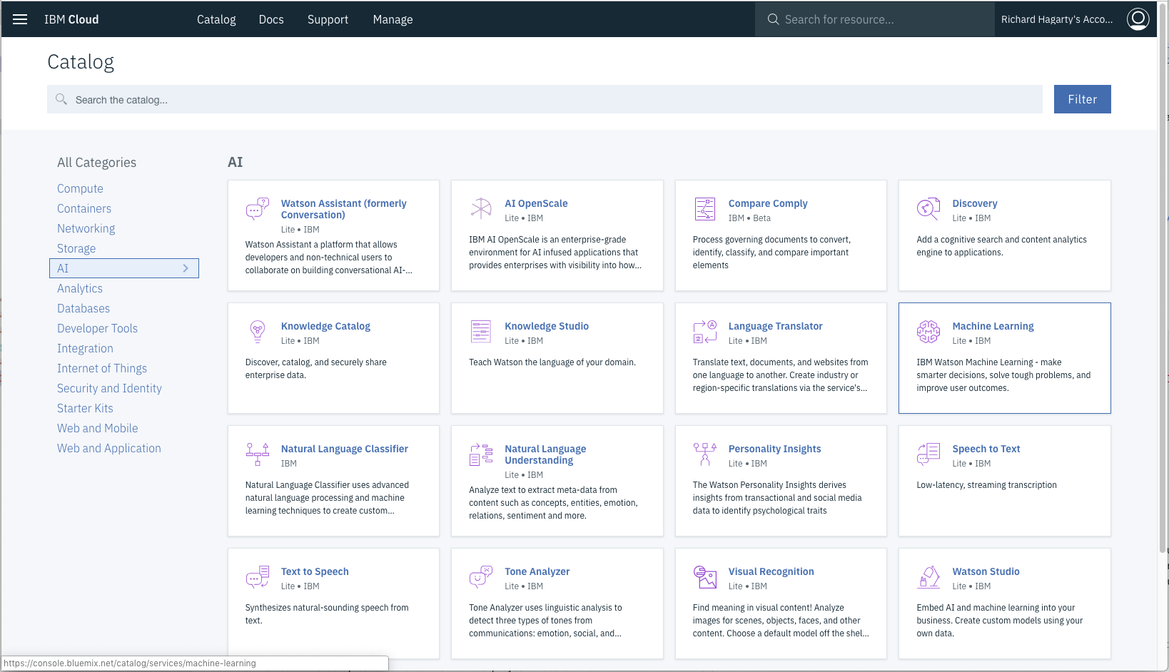Select the Web and Application category
The height and width of the screenshot is (672, 1169).
click(109, 448)
